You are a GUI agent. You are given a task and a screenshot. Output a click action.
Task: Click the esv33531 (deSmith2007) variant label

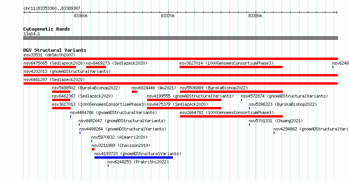[x=49, y=55]
